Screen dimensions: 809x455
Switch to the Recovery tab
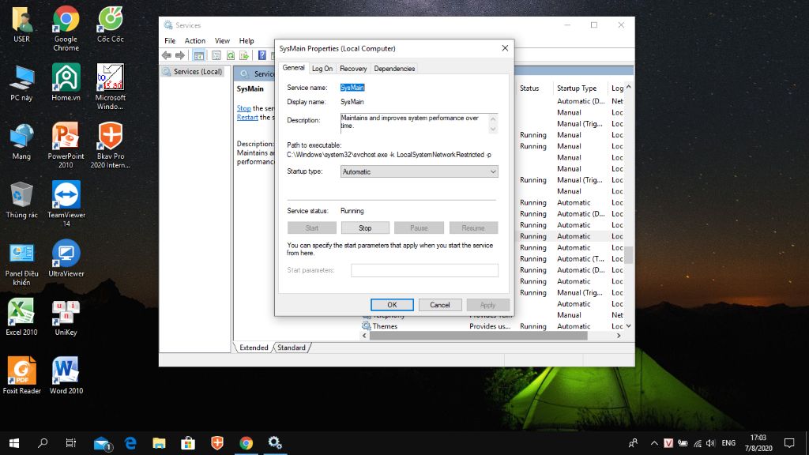pyautogui.click(x=353, y=68)
